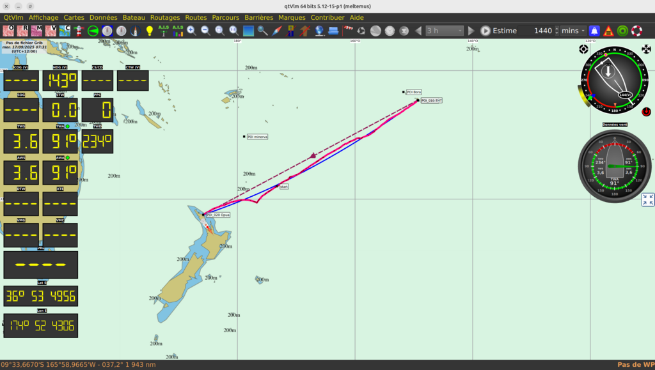Click the globe icon in the toolbar
Image resolution: width=655 pixels, height=370 pixels.
(319, 31)
